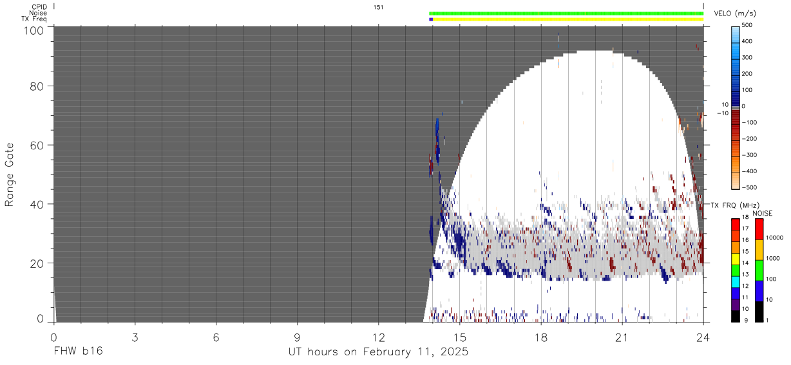
Task: Click the Noise row label at top
Action: click(x=39, y=13)
